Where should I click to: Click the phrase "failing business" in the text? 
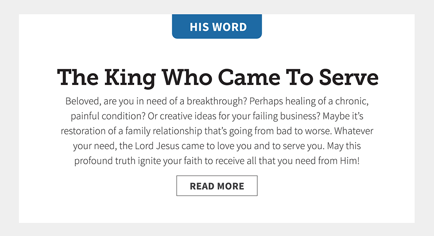285,116
